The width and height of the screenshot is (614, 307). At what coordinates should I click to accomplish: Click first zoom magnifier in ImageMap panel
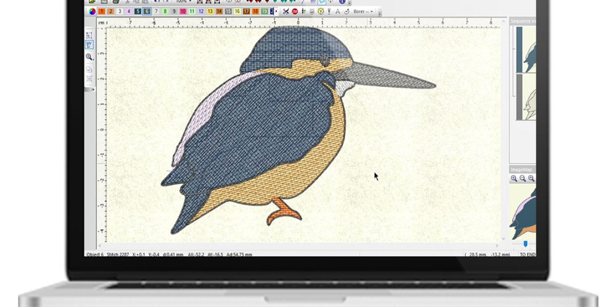point(514,179)
